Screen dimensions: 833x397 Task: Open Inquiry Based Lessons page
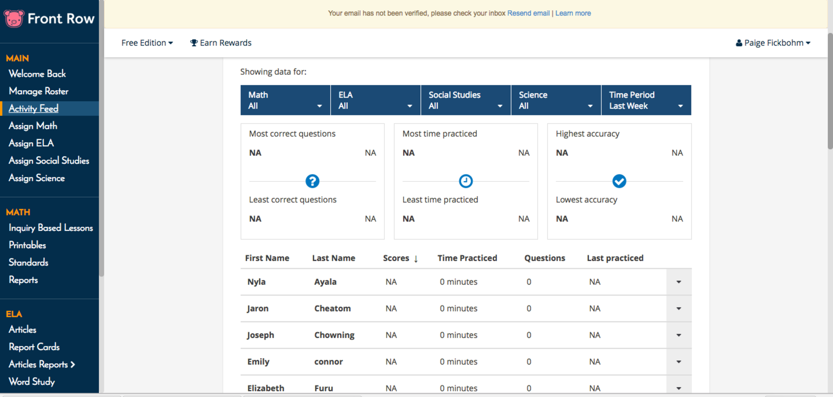pyautogui.click(x=51, y=228)
